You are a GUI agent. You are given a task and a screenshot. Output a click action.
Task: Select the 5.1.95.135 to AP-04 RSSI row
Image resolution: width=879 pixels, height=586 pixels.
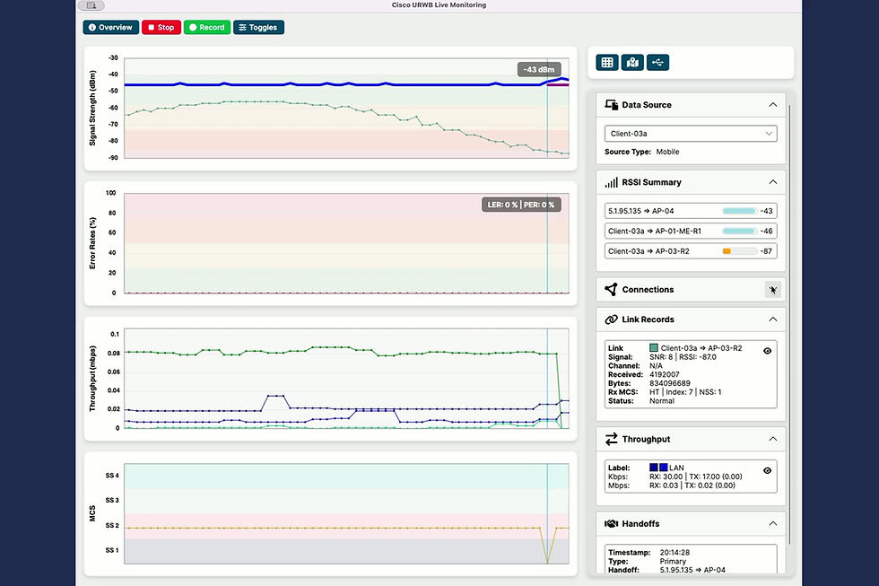tap(691, 211)
